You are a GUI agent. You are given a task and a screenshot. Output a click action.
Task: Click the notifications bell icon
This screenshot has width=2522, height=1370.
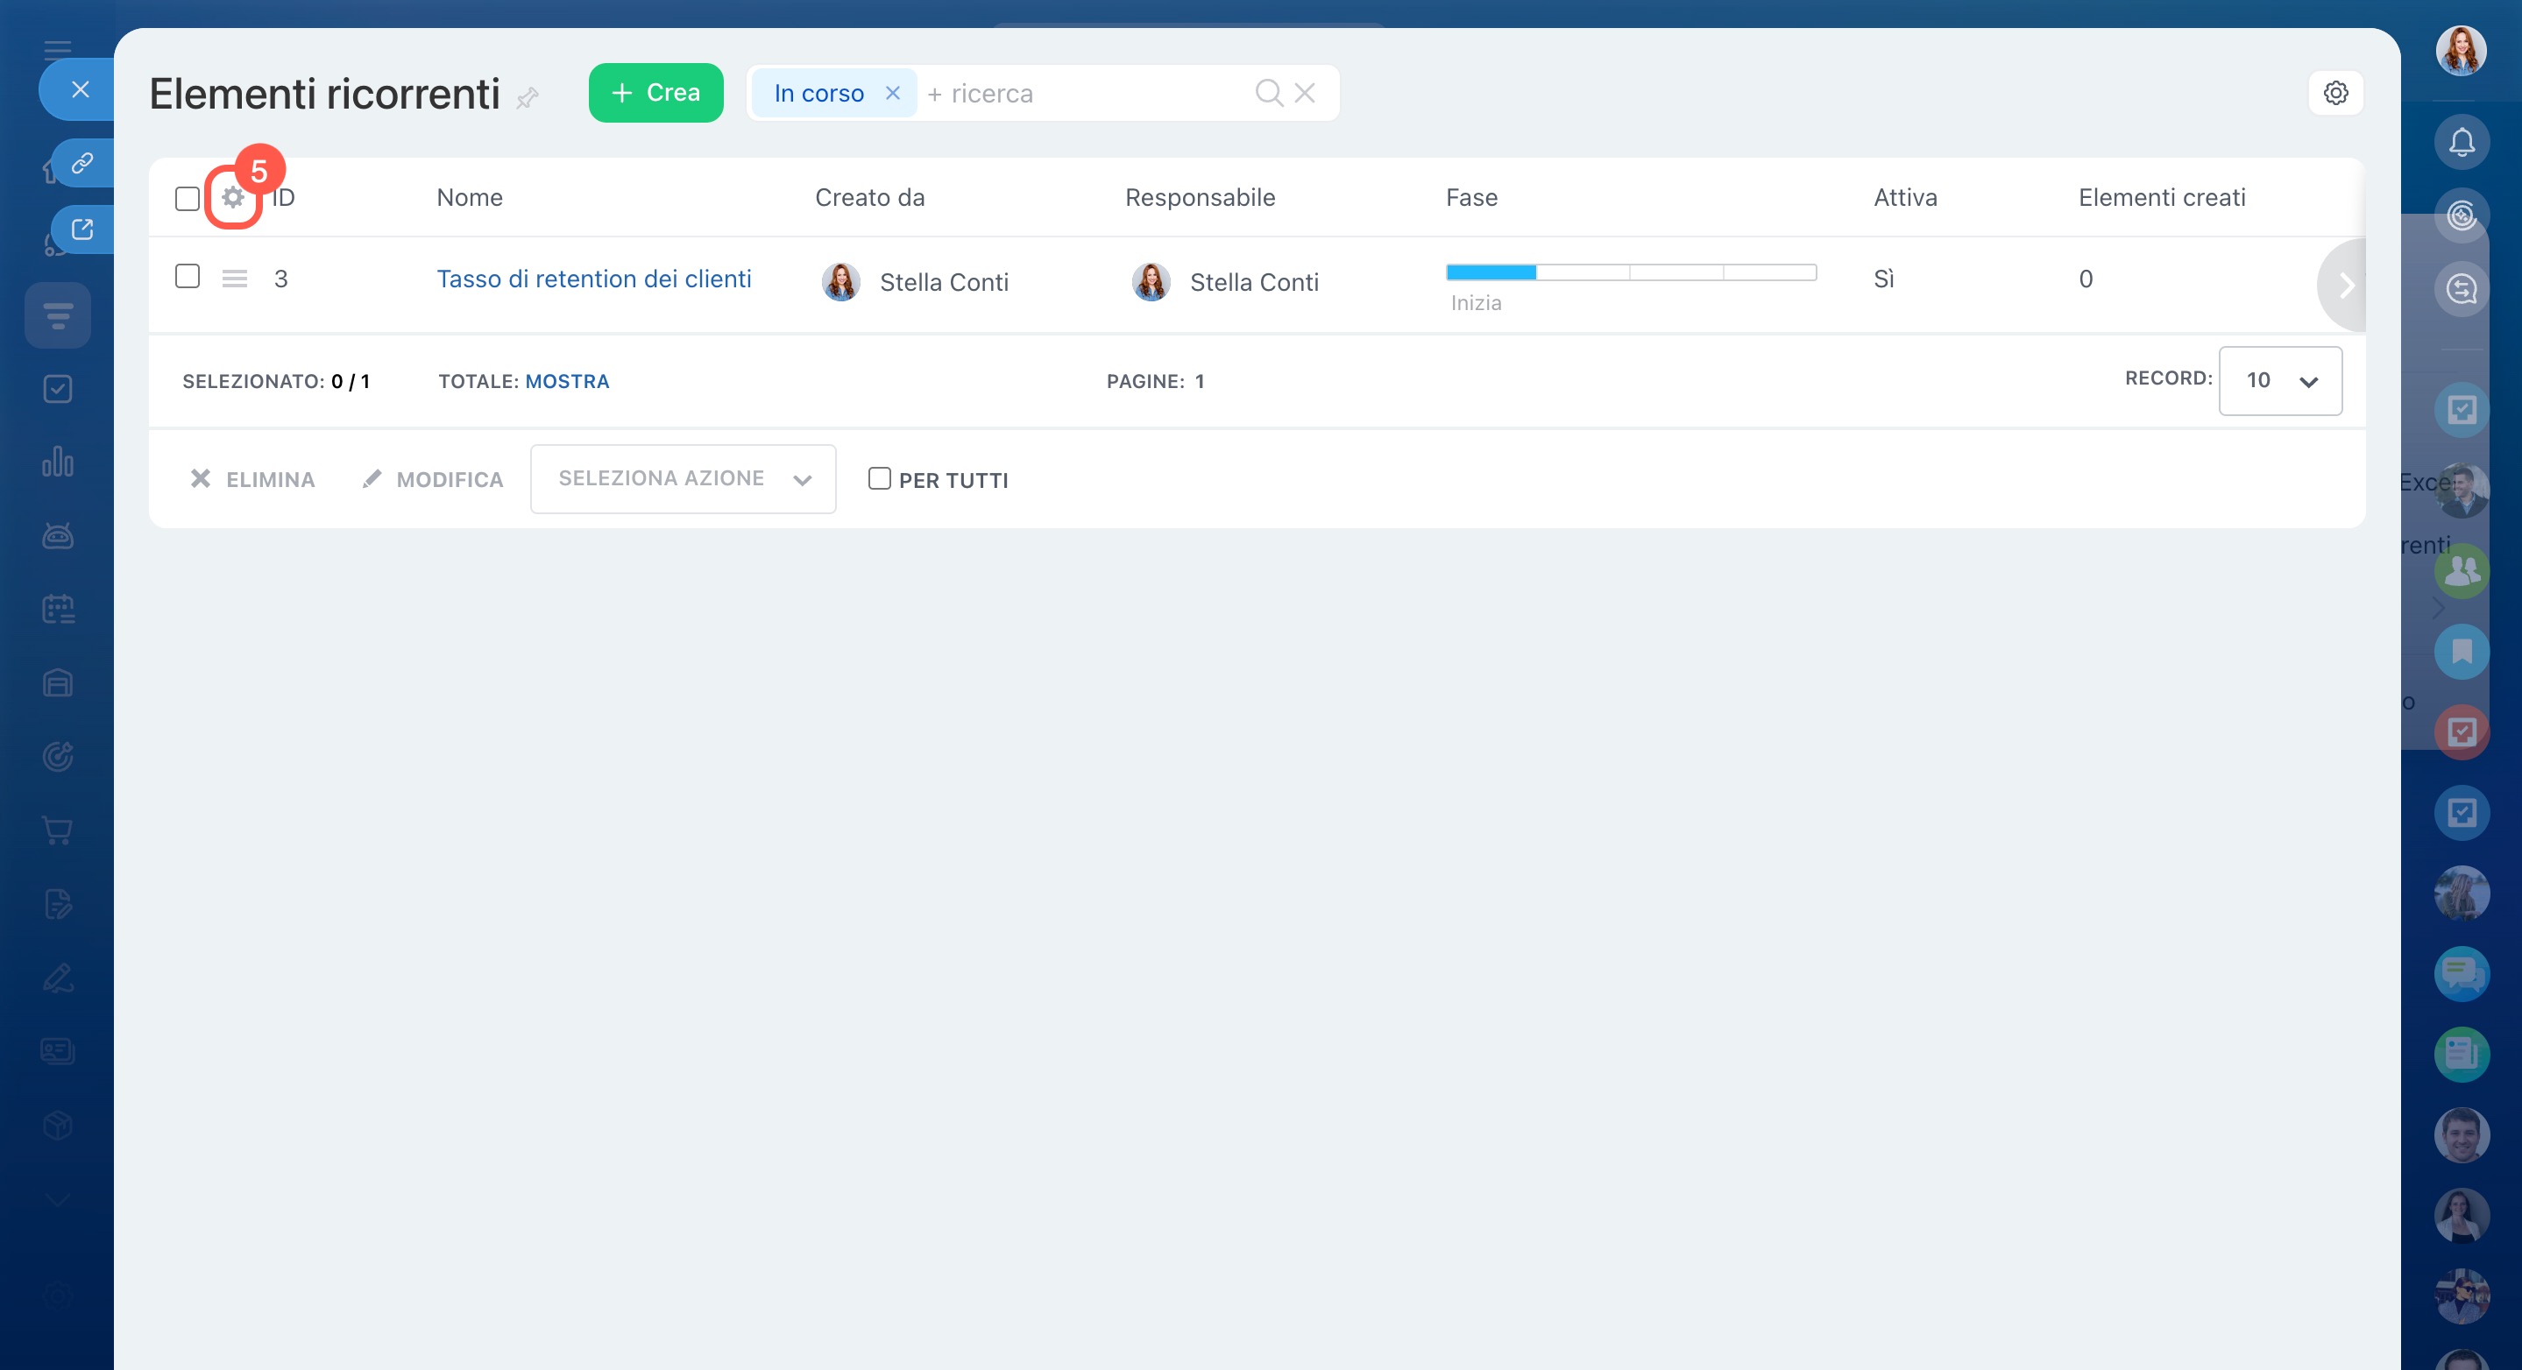pos(2462,143)
